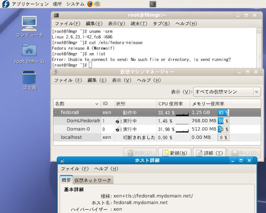This screenshot has height=213, width=266.
Task: Click "Fedora release 8 (Werewolf)" terminal line
Action: (x=83, y=48)
